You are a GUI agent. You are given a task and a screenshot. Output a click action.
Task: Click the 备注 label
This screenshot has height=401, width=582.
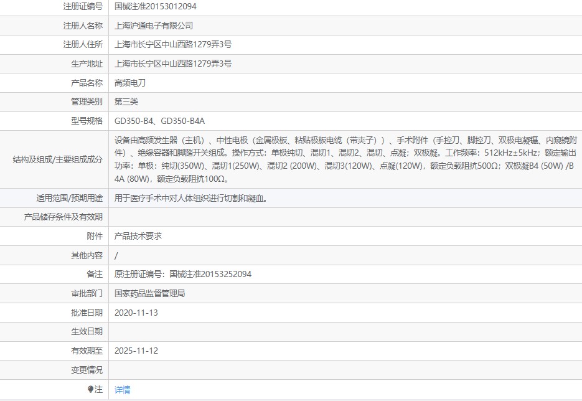pyautogui.click(x=95, y=274)
